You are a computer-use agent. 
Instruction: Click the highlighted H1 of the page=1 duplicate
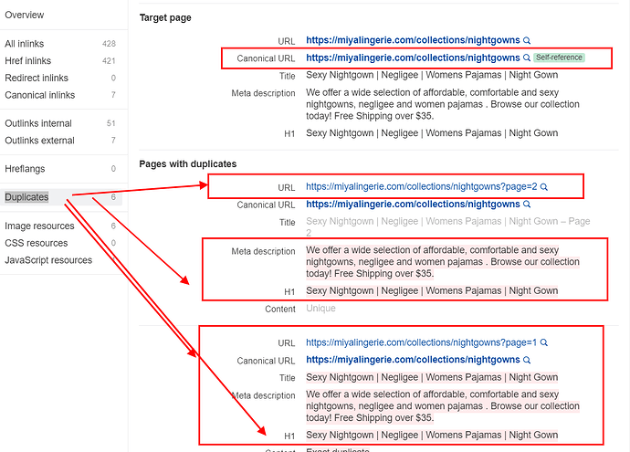click(x=432, y=436)
